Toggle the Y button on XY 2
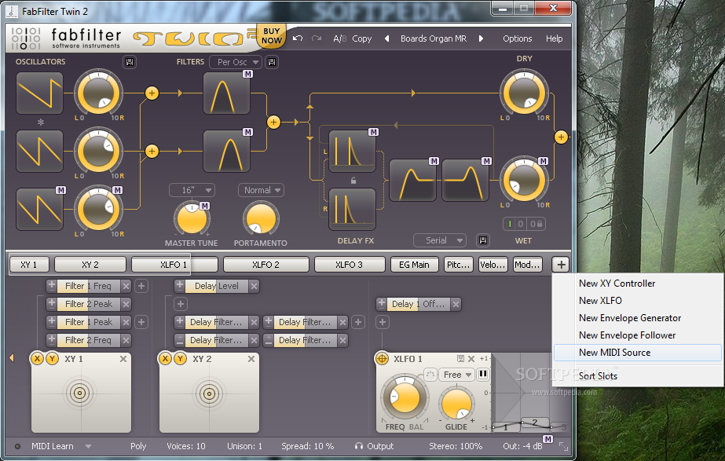The image size is (725, 461). click(181, 358)
